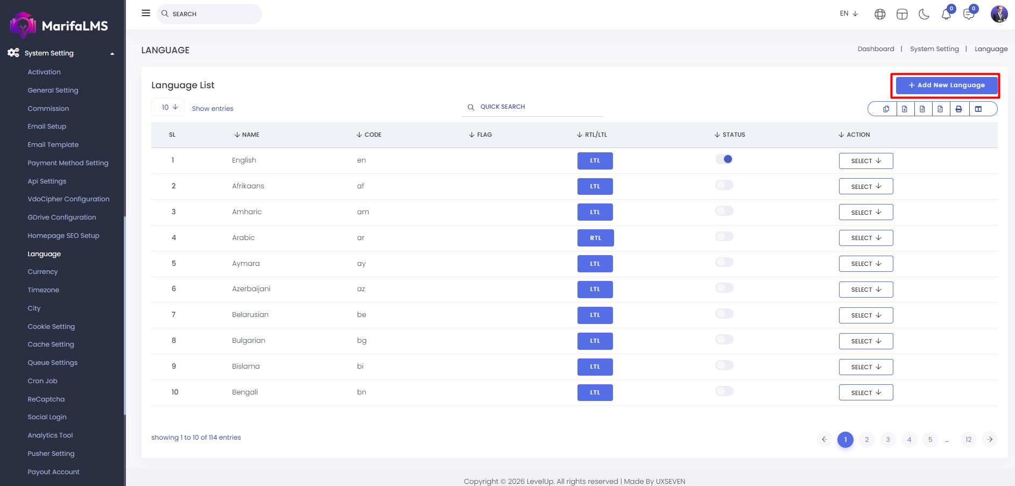Enable the Arabic language status toggle
Screen dimensions: 1015x486
(x=724, y=237)
